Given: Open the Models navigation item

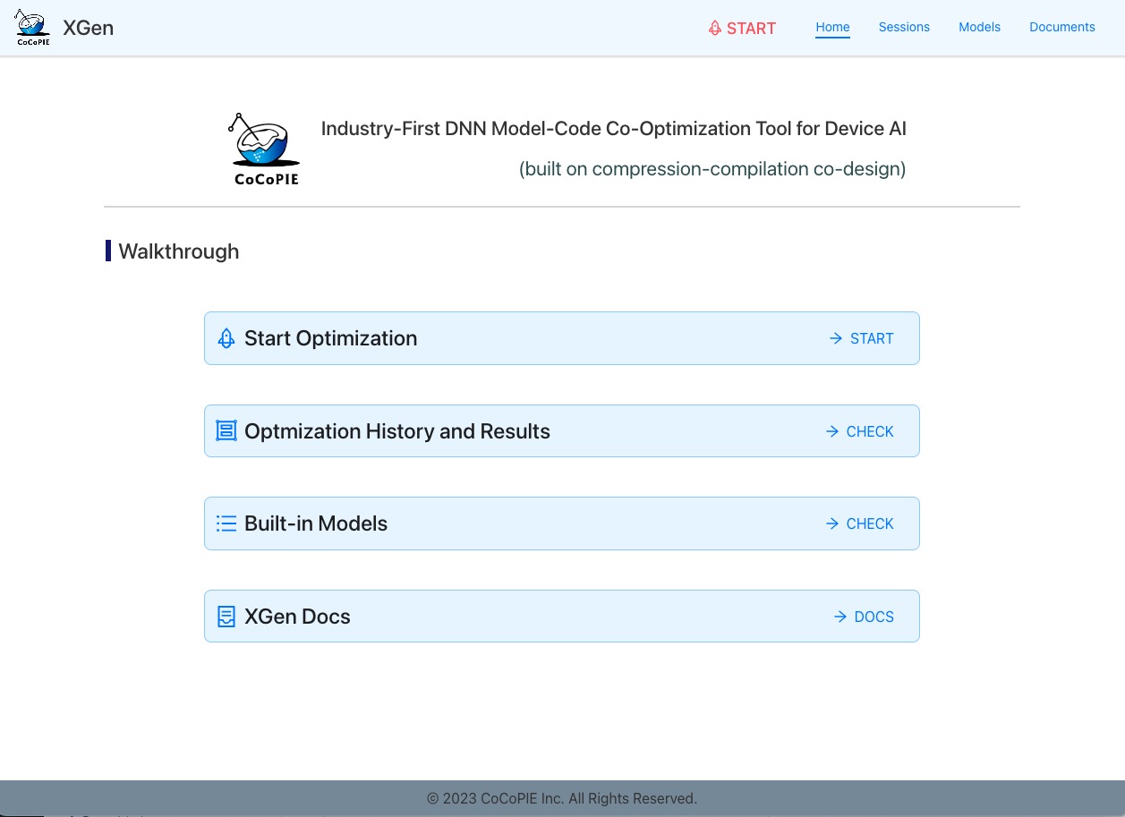Looking at the screenshot, I should tap(979, 27).
